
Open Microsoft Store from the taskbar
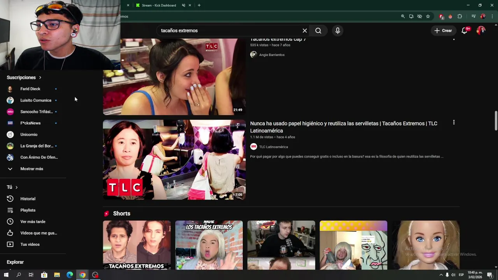point(44,275)
